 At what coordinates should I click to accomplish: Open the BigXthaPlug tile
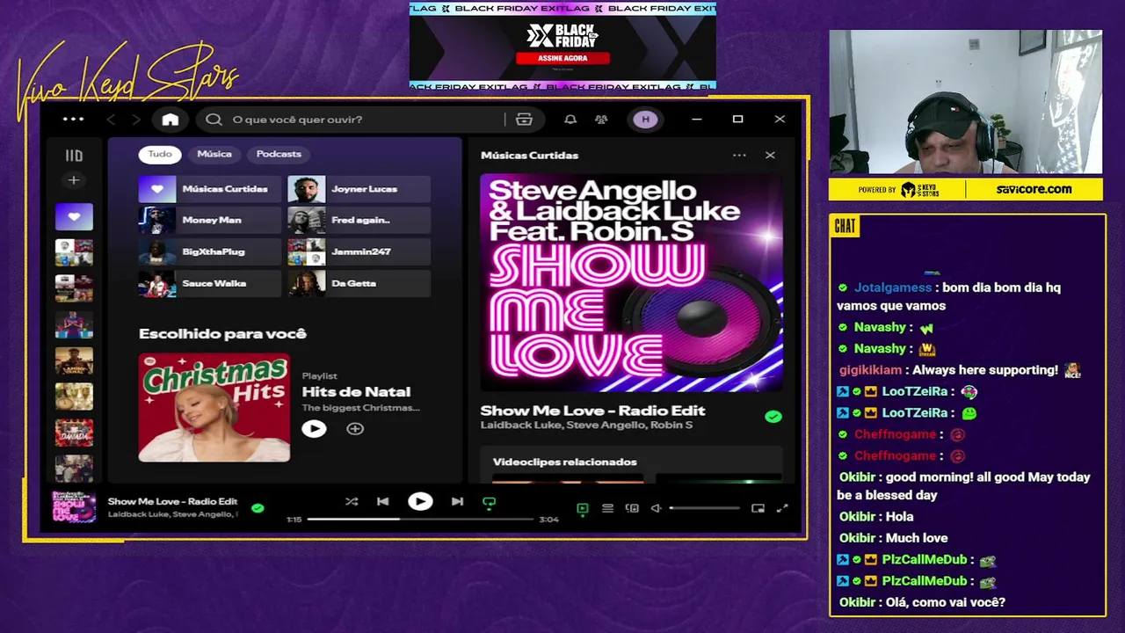click(x=210, y=252)
